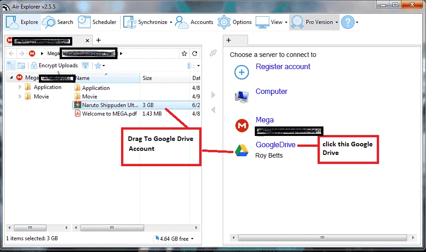Screen dimensions: 426x252
Task: Select the Application folder in file list
Action: click(x=96, y=88)
